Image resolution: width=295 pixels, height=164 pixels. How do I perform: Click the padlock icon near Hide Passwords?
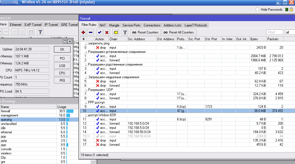click(291, 9)
